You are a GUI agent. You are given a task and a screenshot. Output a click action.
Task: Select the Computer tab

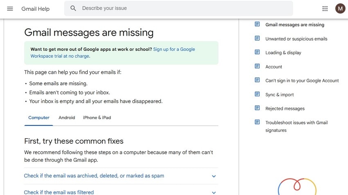coord(39,118)
